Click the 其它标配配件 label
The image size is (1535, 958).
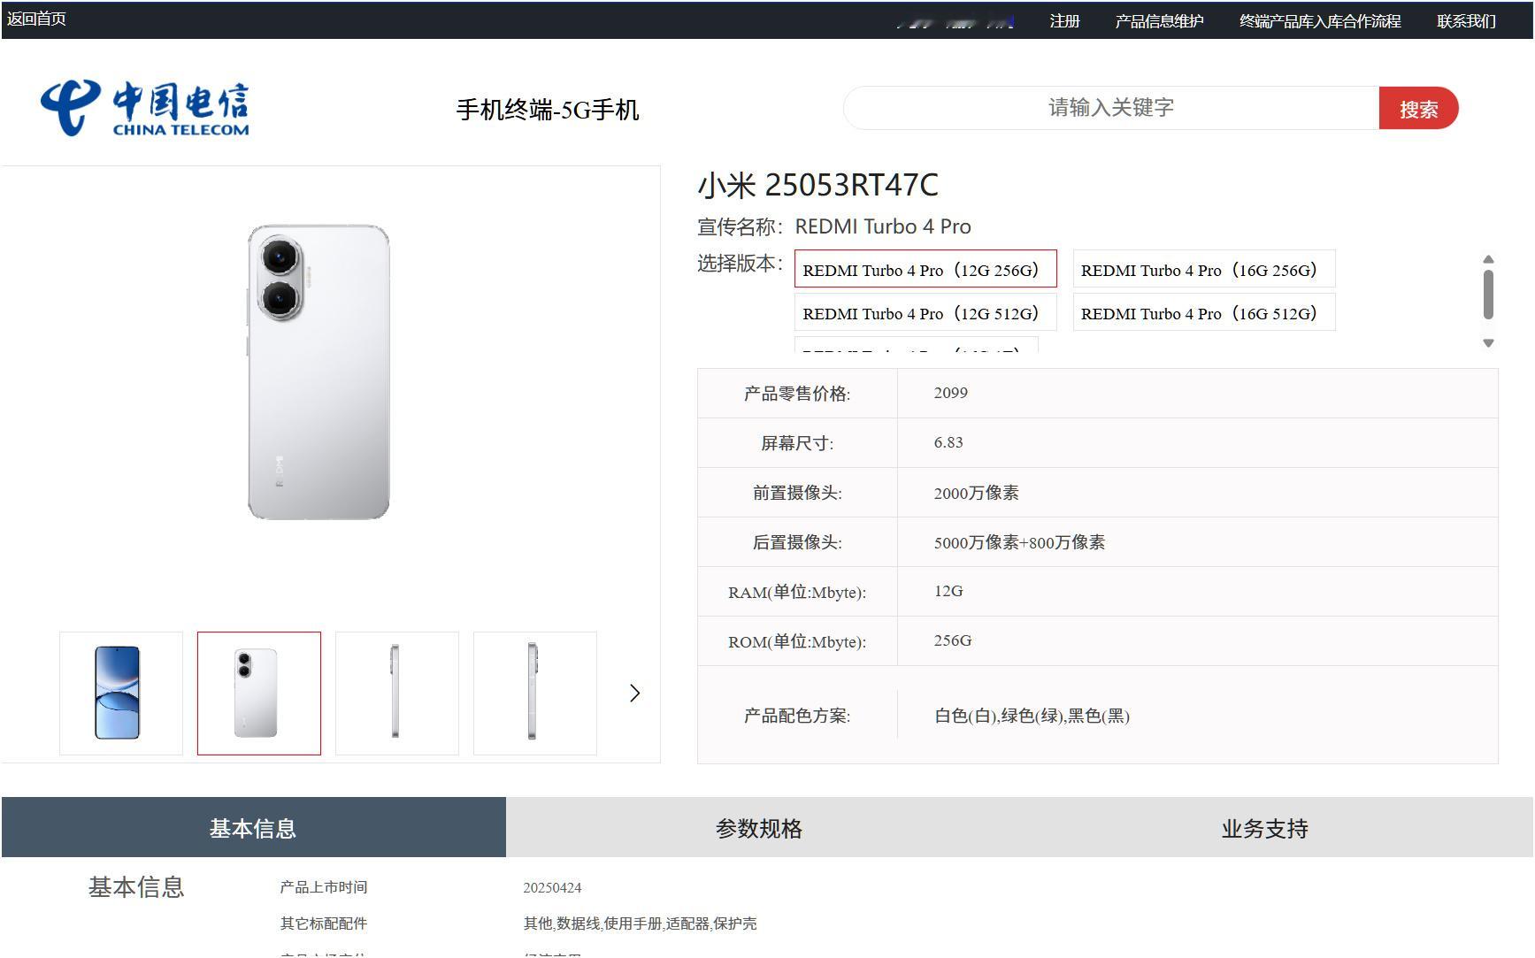click(324, 924)
